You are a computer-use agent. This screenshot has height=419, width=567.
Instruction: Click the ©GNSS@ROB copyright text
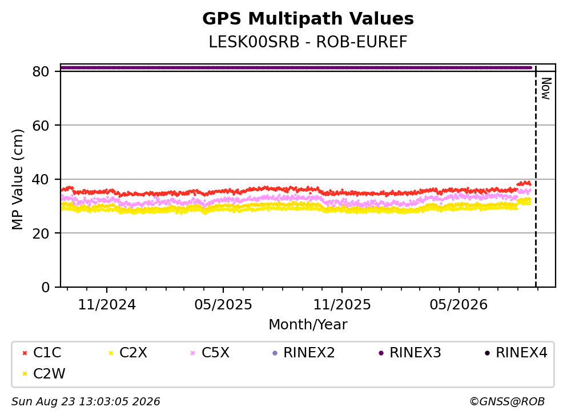click(x=507, y=402)
